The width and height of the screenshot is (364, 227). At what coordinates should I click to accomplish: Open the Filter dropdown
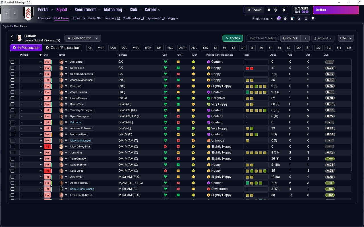coord(346,38)
